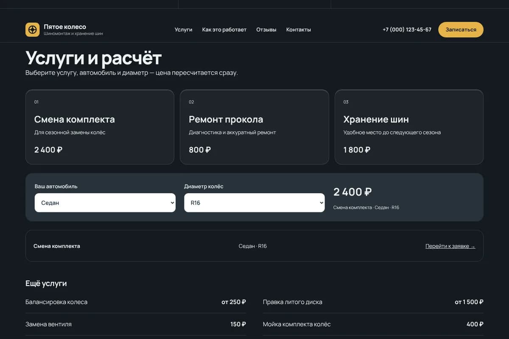The image size is (509, 339).
Task: Click the price от 1 500 ₽
Action: [x=469, y=302]
